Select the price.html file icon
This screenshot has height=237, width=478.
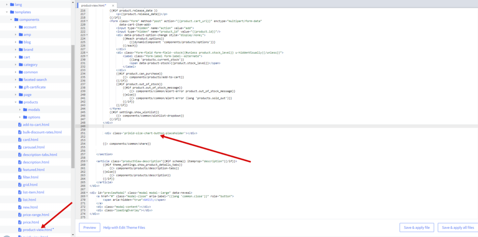20,222
